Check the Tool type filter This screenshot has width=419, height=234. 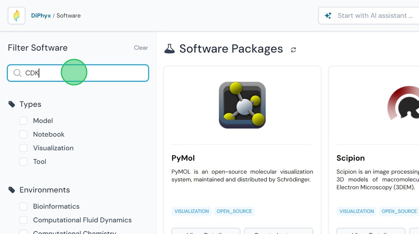pos(23,161)
